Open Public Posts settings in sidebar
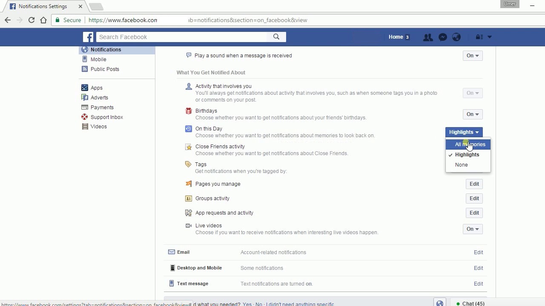Viewport: 545px width, 306px height. point(105,69)
